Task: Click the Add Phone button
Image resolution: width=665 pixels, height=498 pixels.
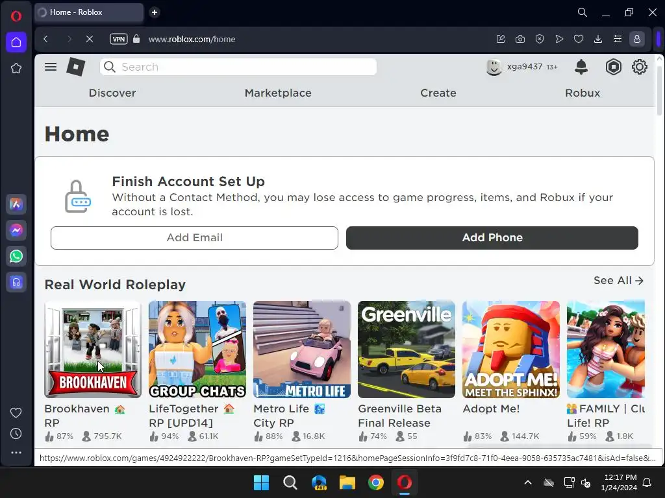Action: click(x=492, y=237)
